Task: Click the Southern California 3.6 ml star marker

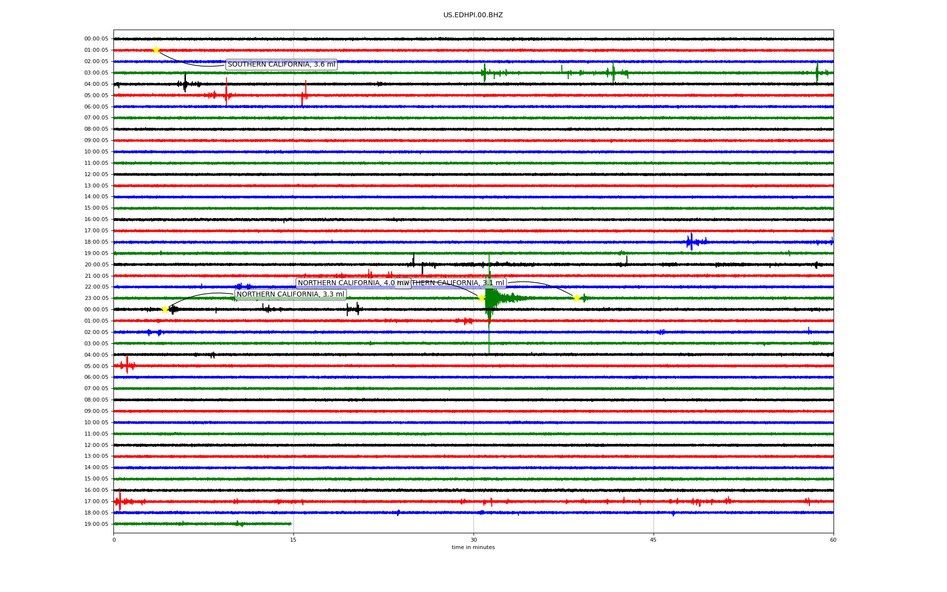Action: click(x=156, y=50)
